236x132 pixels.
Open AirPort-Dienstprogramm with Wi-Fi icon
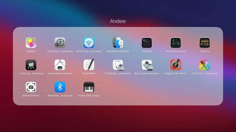pyautogui.click(x=89, y=43)
